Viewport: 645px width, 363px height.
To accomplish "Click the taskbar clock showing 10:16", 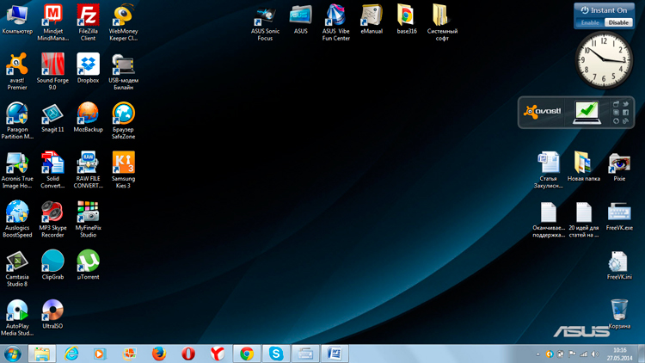I will (620, 354).
